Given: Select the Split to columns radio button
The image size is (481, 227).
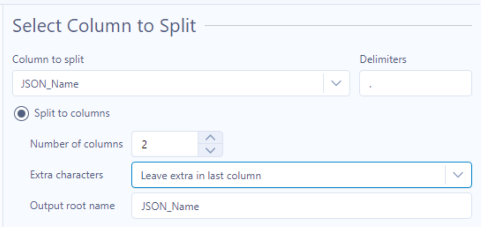Looking at the screenshot, I should tap(21, 114).
